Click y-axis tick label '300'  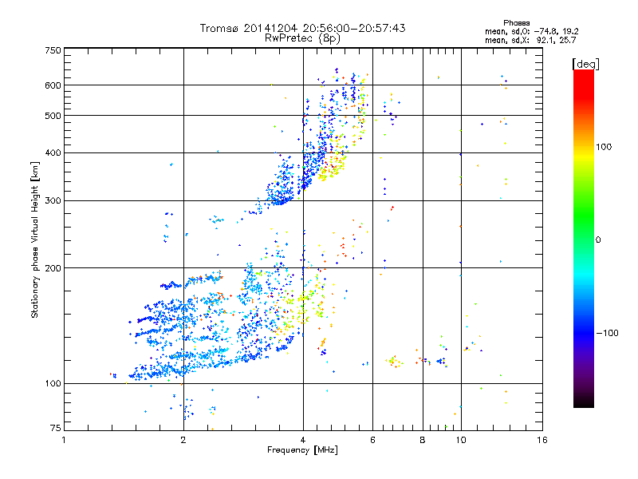point(53,201)
